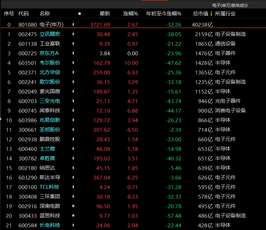The height and width of the screenshot is (230, 266).
Task: Open stock 卓胜微 by name
Action: click(47, 158)
